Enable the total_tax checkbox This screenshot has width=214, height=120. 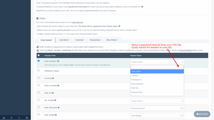(x=39, y=93)
